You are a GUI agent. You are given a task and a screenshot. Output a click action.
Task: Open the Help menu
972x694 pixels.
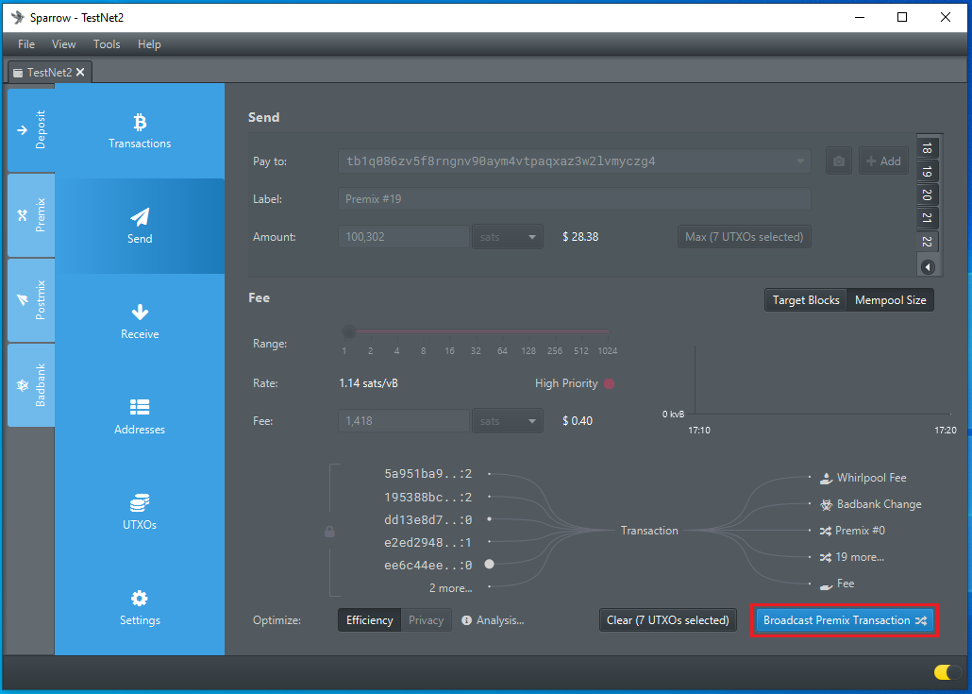point(149,44)
